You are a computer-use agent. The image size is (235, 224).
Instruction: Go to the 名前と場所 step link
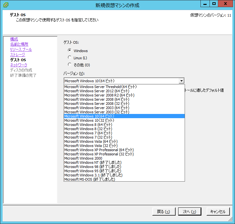tap(19, 44)
